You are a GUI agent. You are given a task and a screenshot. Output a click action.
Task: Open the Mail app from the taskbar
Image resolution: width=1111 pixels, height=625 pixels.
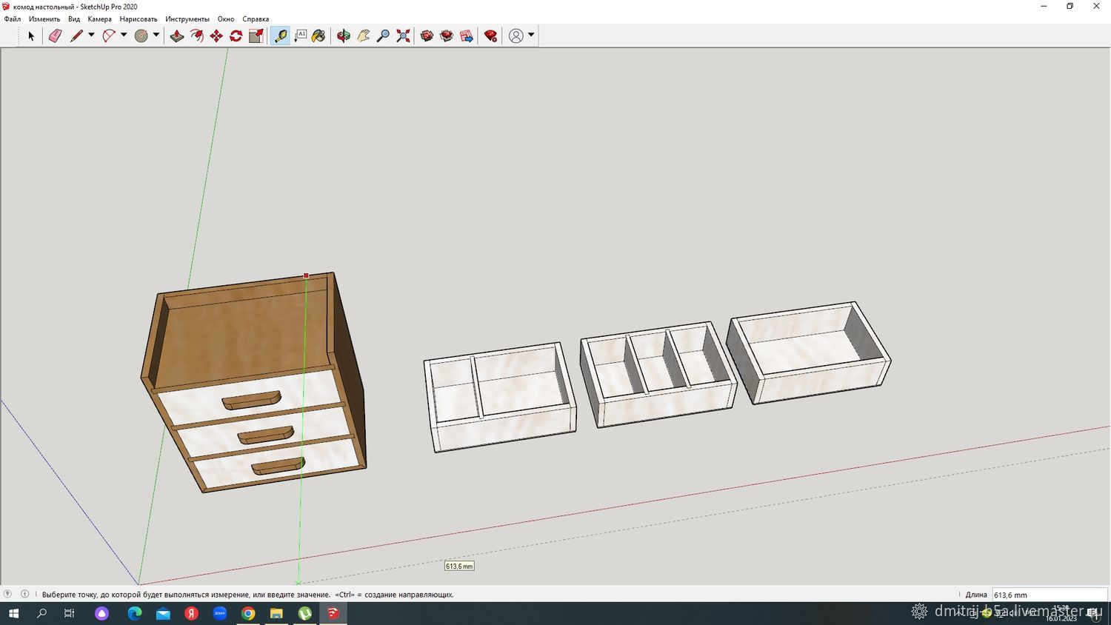[163, 613]
